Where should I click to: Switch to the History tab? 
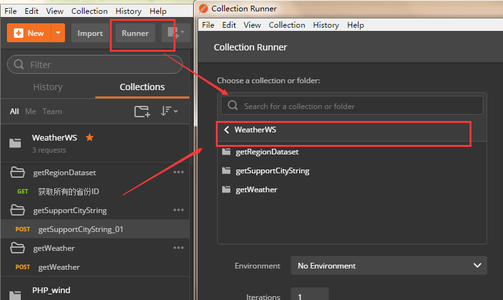click(x=48, y=87)
